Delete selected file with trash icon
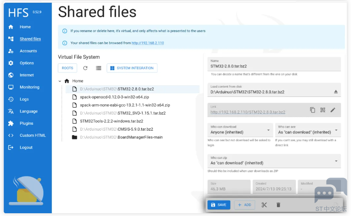This screenshot has height=216, width=351. pyautogui.click(x=278, y=205)
